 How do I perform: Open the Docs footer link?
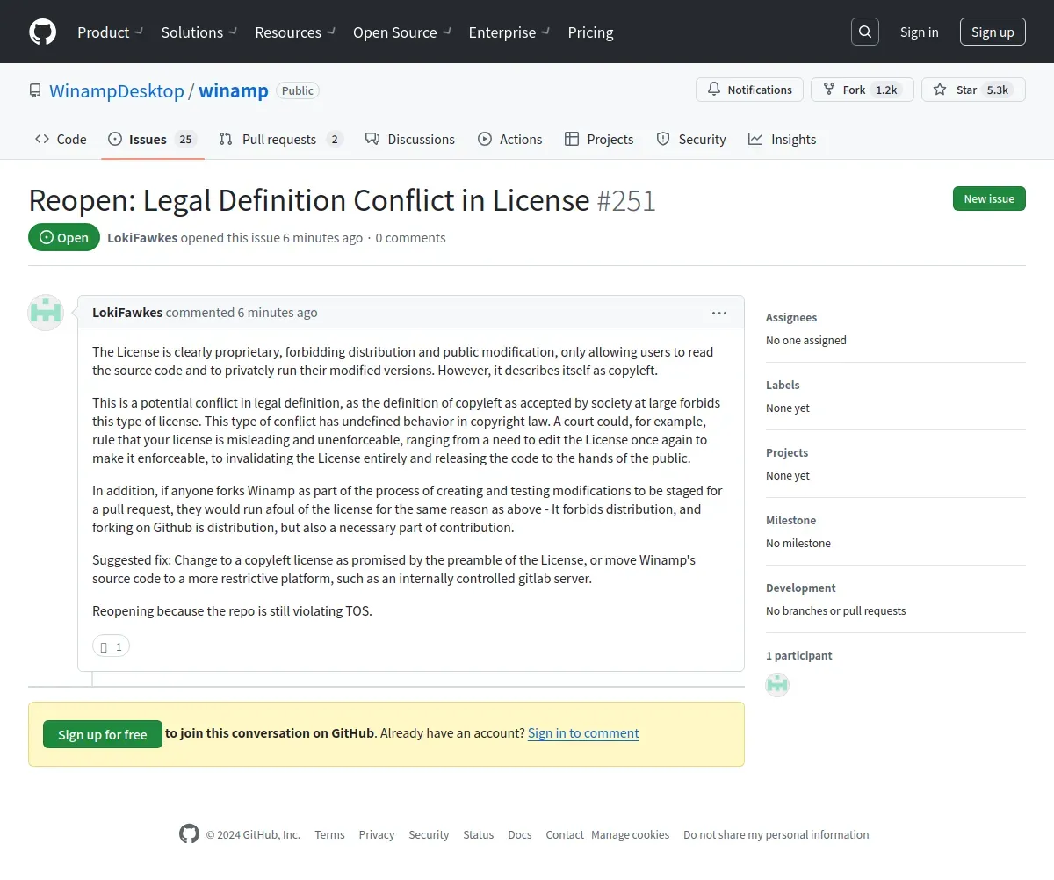pyautogui.click(x=520, y=835)
